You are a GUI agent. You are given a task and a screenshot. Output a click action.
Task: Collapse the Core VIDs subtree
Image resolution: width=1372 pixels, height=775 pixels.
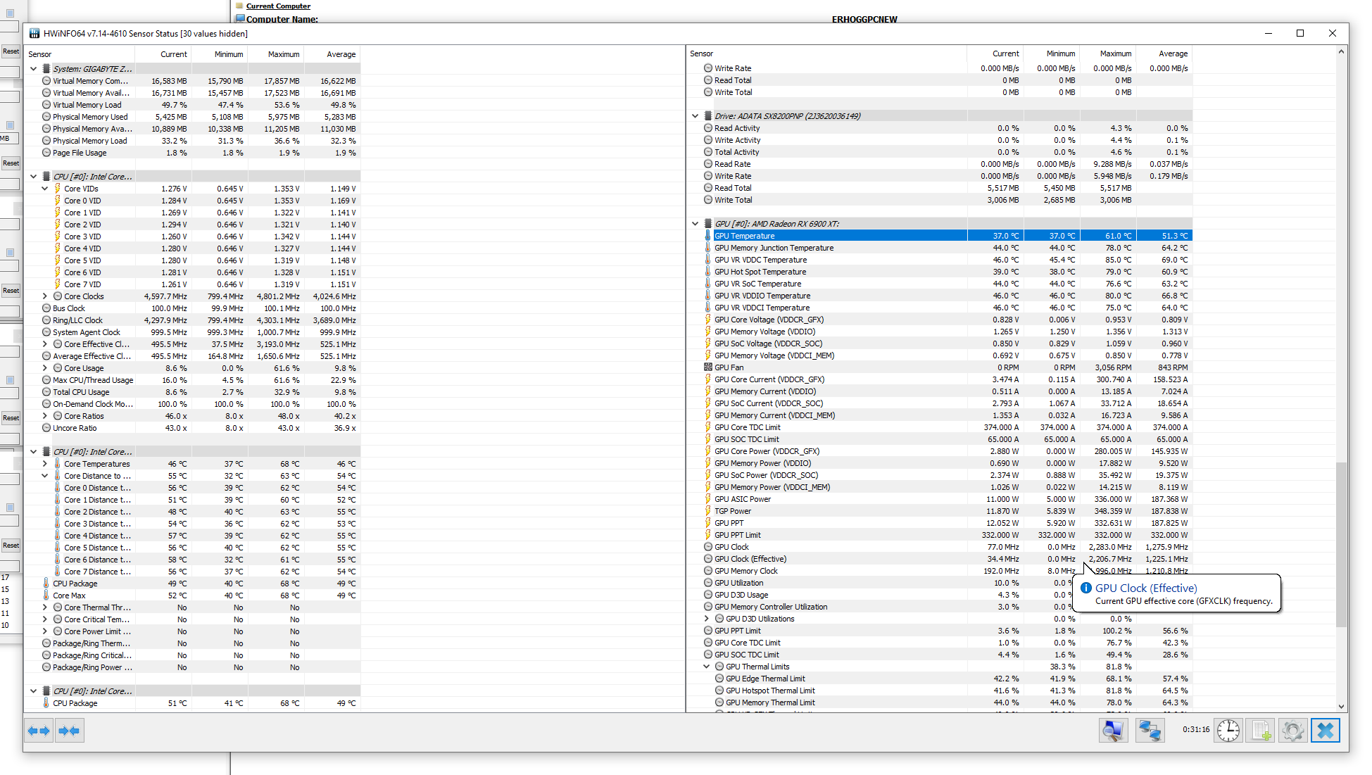[x=45, y=189]
